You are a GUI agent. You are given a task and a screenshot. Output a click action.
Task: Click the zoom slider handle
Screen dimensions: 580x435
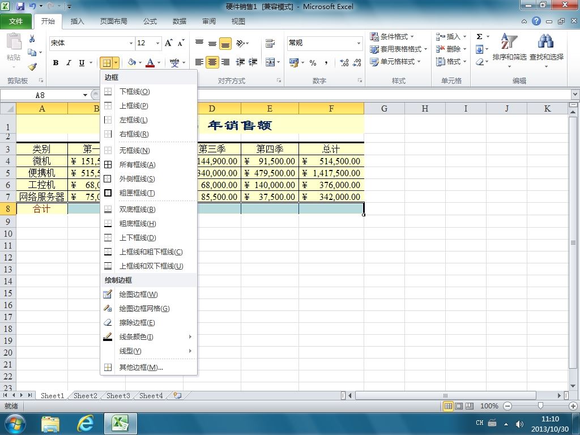(x=540, y=406)
